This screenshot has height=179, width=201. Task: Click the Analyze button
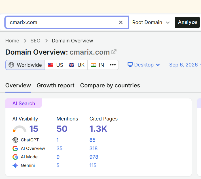tap(187, 22)
